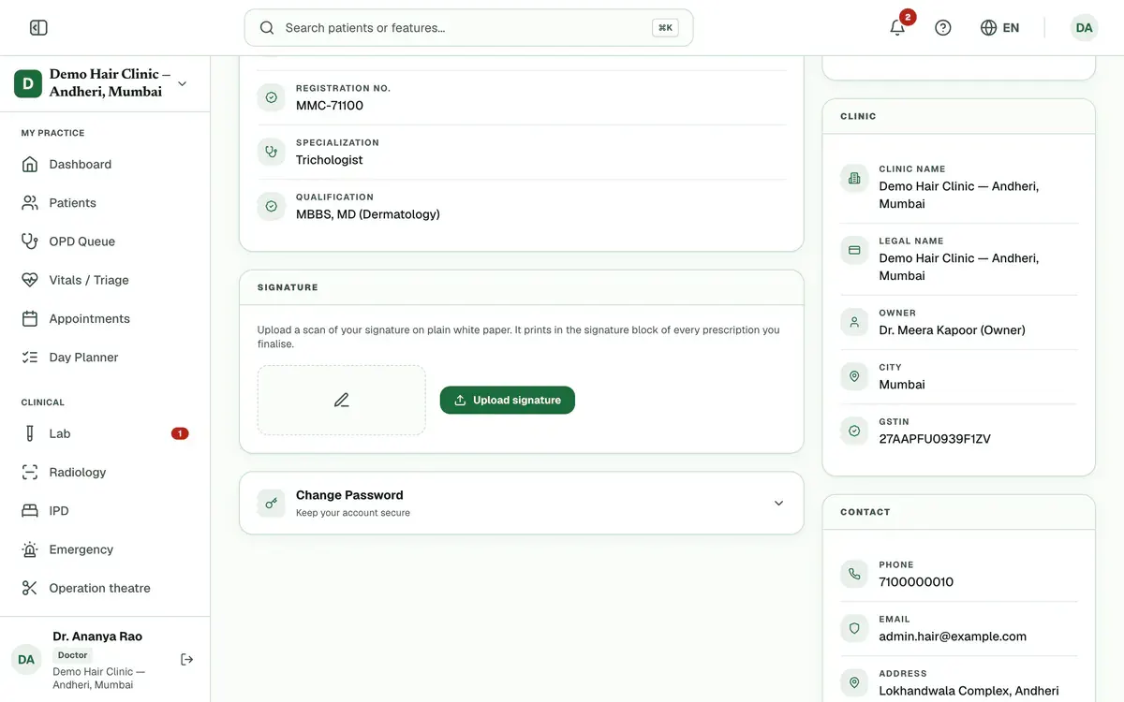Go to Patients in the sidebar
This screenshot has height=702, width=1124.
tap(105, 202)
